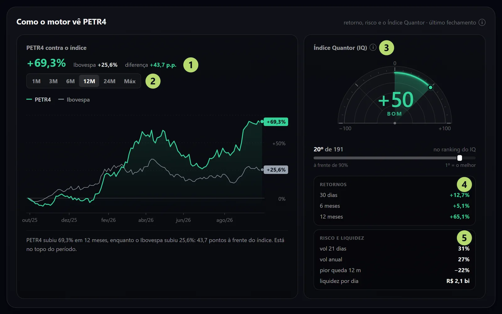This screenshot has width=502, height=314.
Task: Select the 3M period tab
Action: (53, 81)
